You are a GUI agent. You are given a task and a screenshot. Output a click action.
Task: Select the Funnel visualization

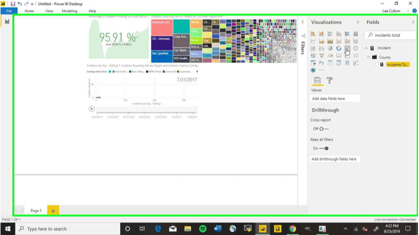(x=321, y=55)
